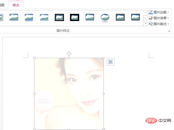Image resolution: width=174 pixels, height=130 pixels.
Task: Open the 图片版式 dropdown
Action: (159, 24)
